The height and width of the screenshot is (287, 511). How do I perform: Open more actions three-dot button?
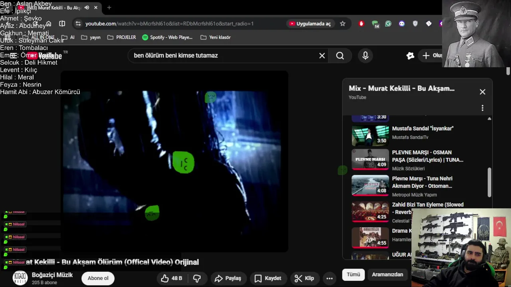pos(329,278)
